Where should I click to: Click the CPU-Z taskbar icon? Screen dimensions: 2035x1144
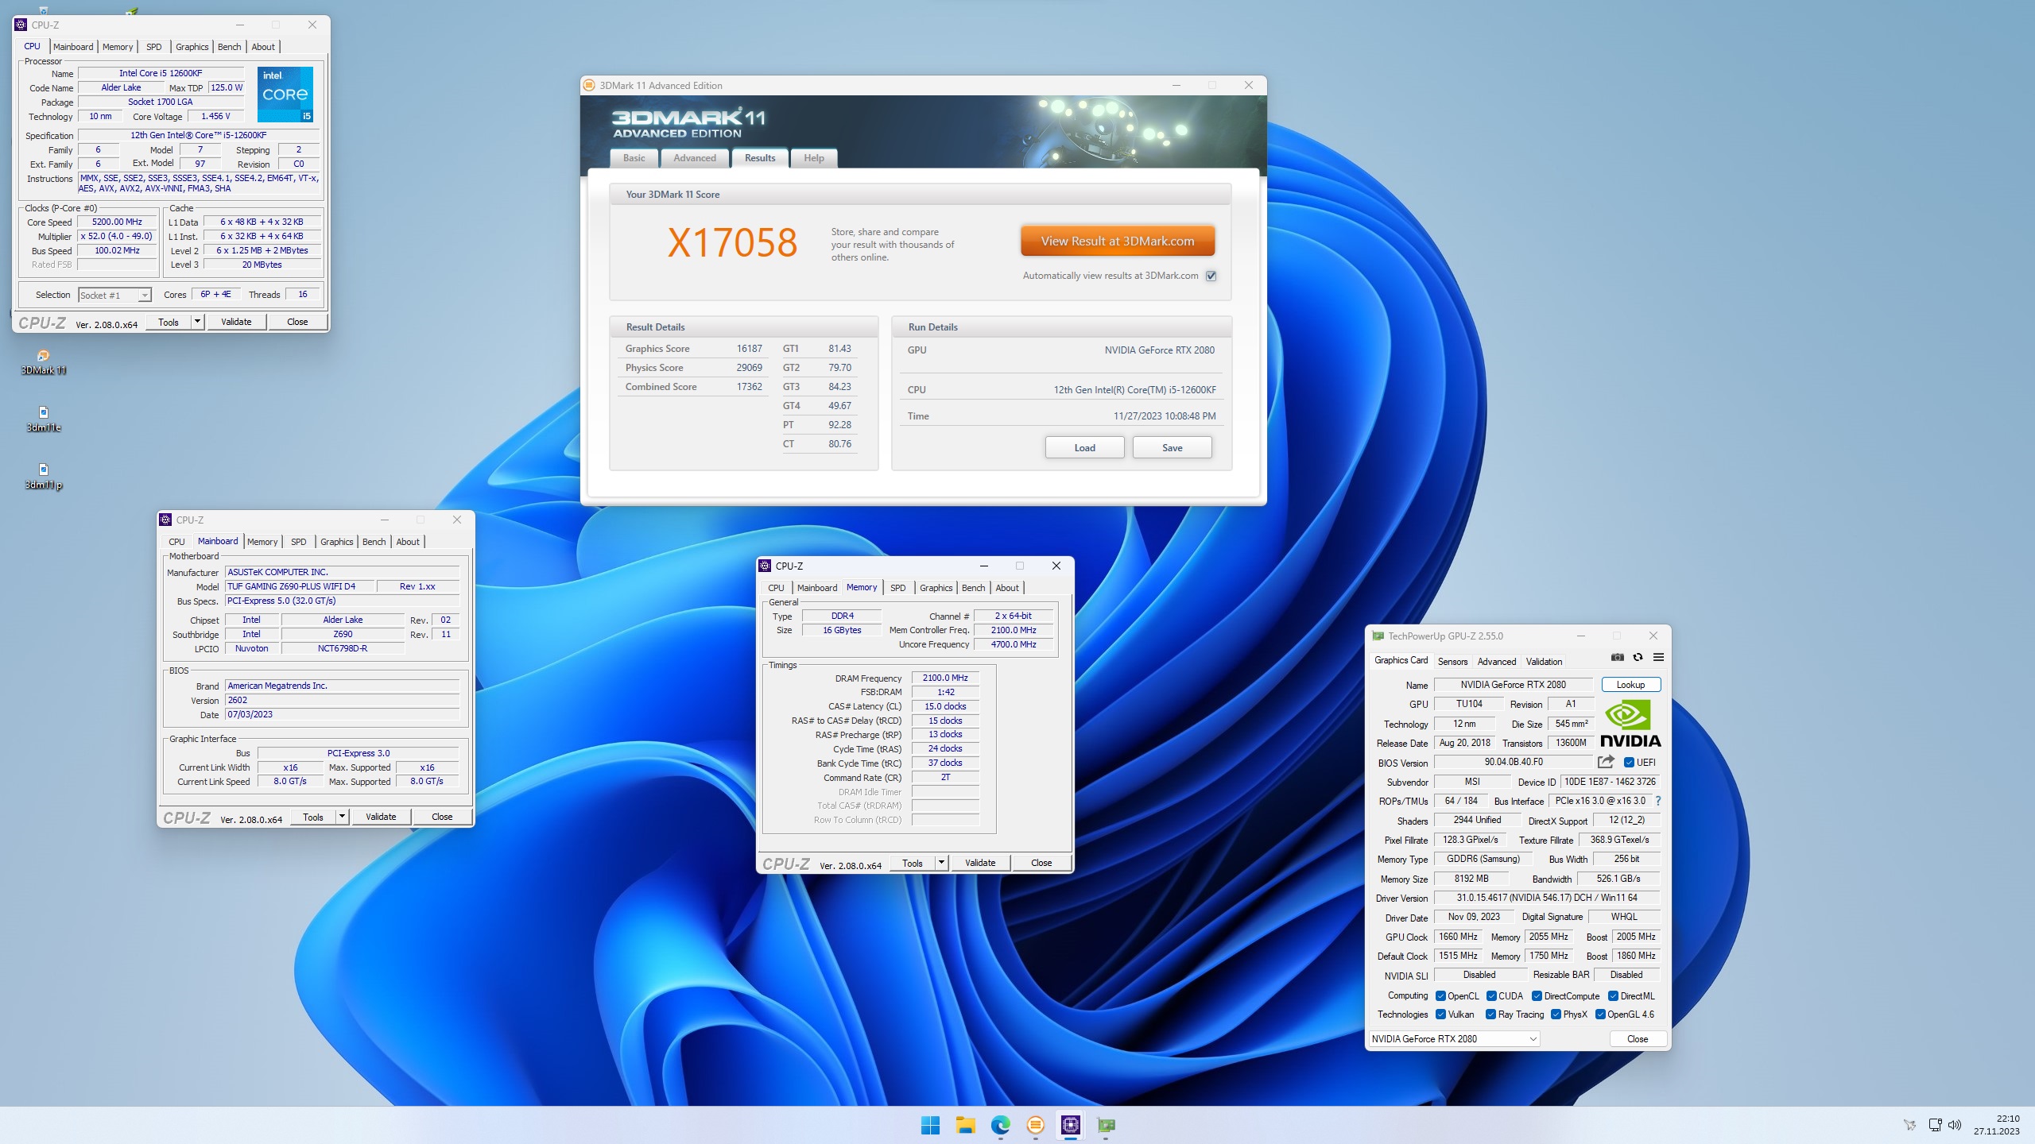tap(1071, 1125)
